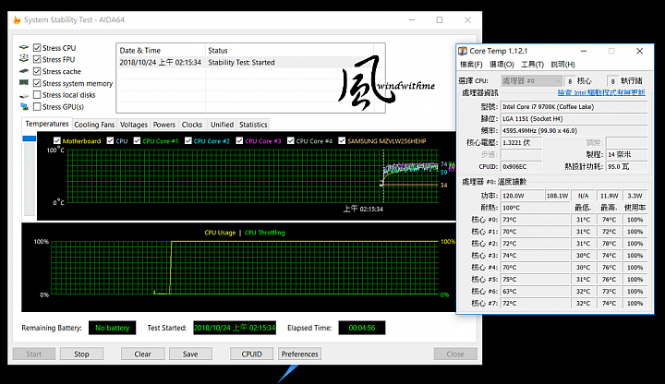
Task: Click the Clear button
Action: [142, 354]
